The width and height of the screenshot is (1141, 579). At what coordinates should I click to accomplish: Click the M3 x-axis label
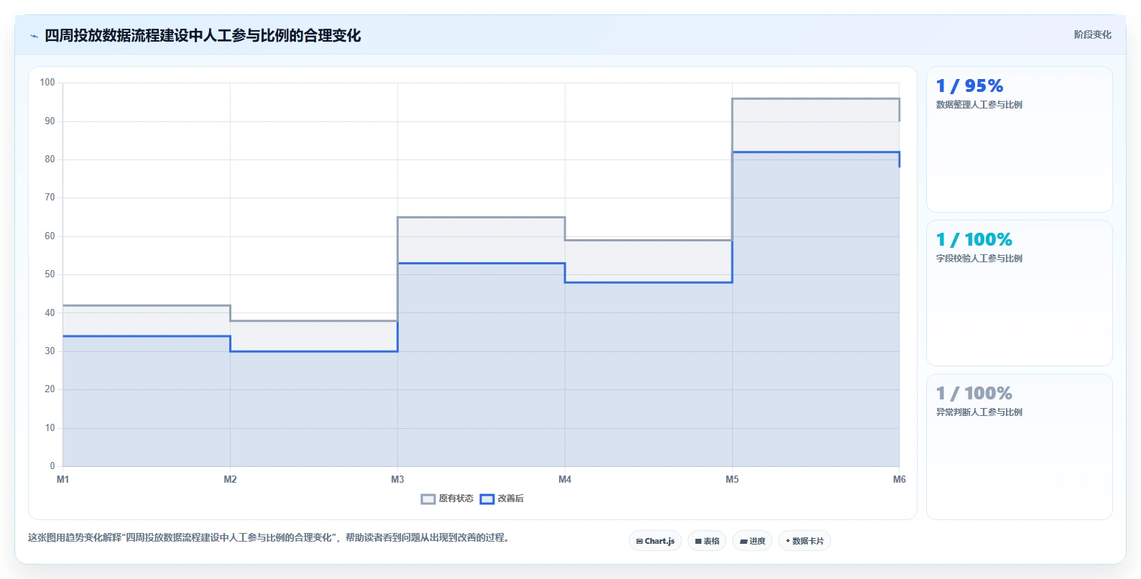[x=397, y=479]
